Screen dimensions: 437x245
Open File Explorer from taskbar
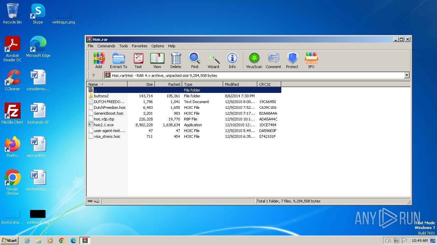39,241
